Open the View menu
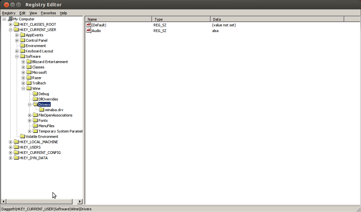This screenshot has height=212, width=361. [33, 13]
